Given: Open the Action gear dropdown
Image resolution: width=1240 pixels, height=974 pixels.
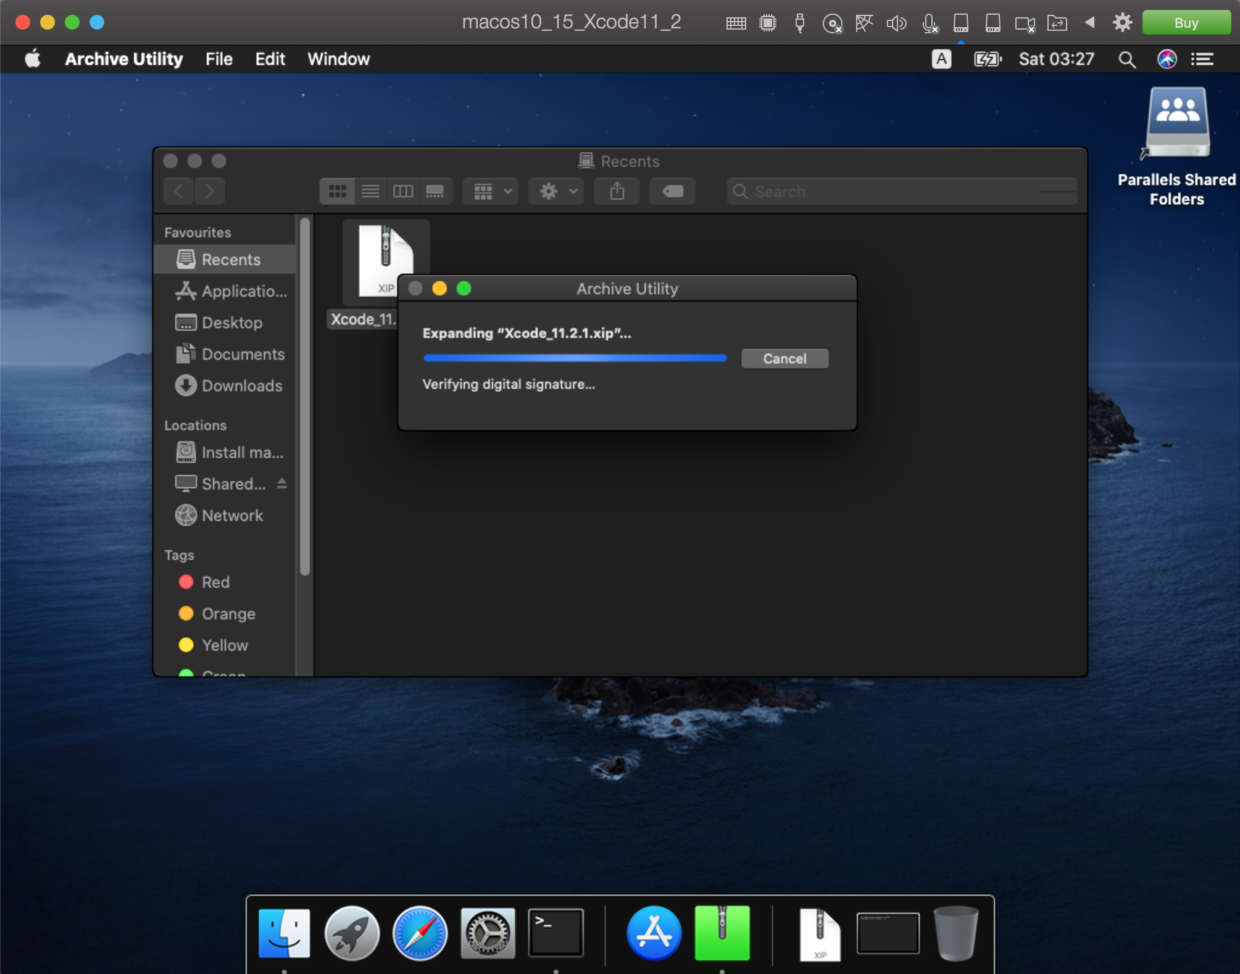Looking at the screenshot, I should [557, 191].
